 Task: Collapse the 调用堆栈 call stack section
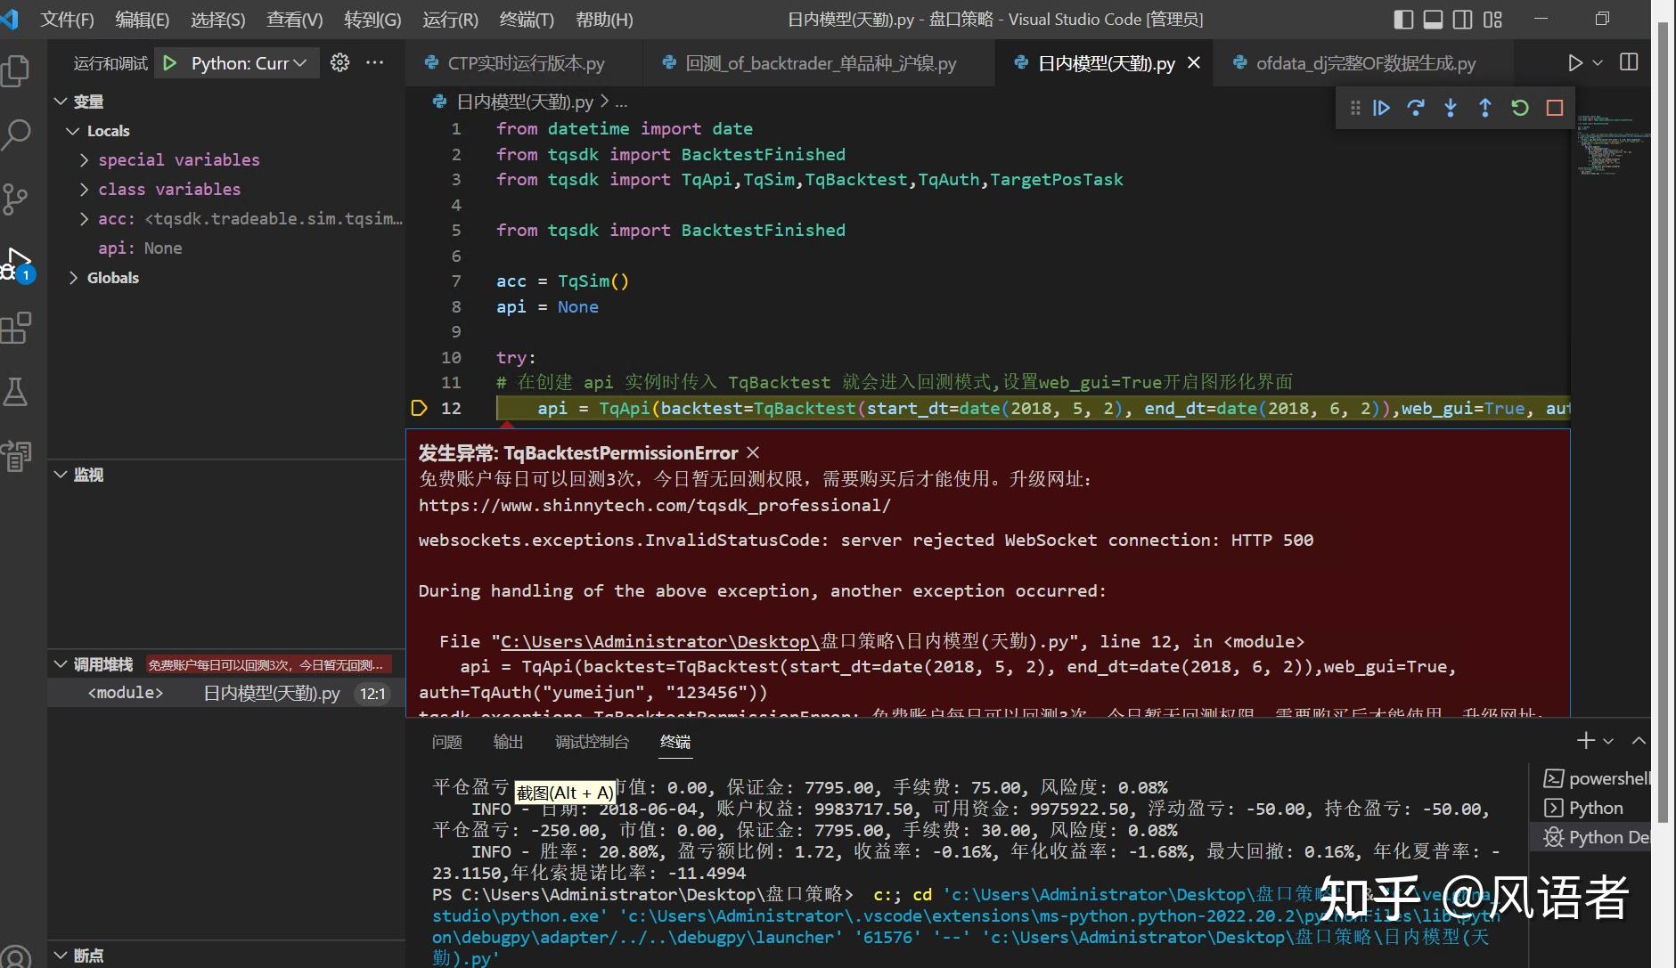coord(61,664)
